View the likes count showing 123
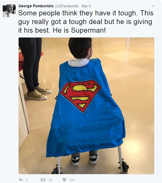This screenshot has width=162, height=183. click(x=72, y=180)
